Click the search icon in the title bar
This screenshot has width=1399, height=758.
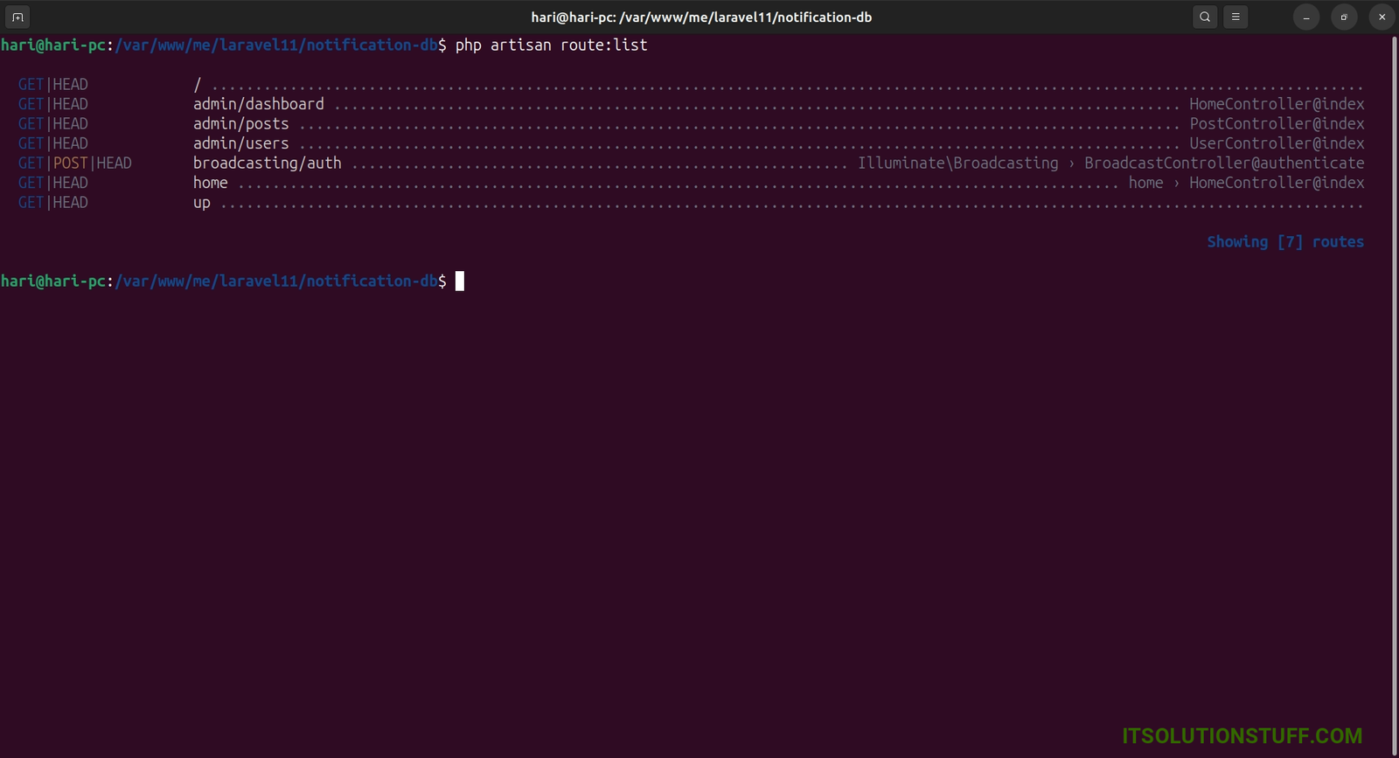pos(1205,17)
